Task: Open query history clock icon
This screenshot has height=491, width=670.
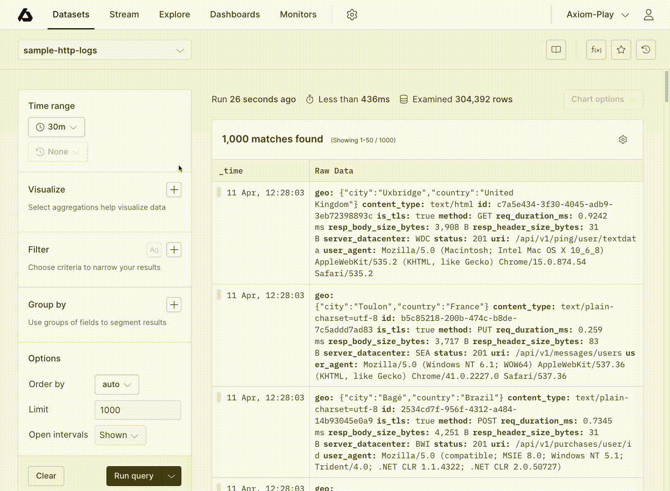Action: point(646,50)
